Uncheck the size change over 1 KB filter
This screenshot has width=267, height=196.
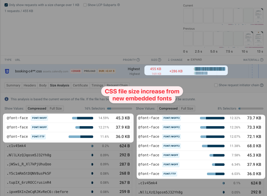click(x=5, y=5)
